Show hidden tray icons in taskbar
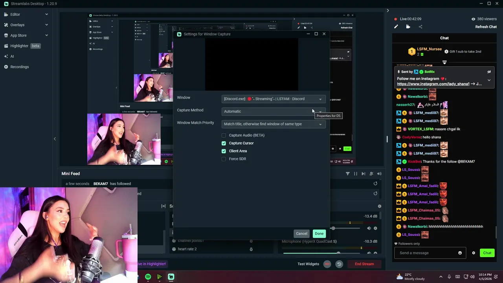 click(x=441, y=277)
